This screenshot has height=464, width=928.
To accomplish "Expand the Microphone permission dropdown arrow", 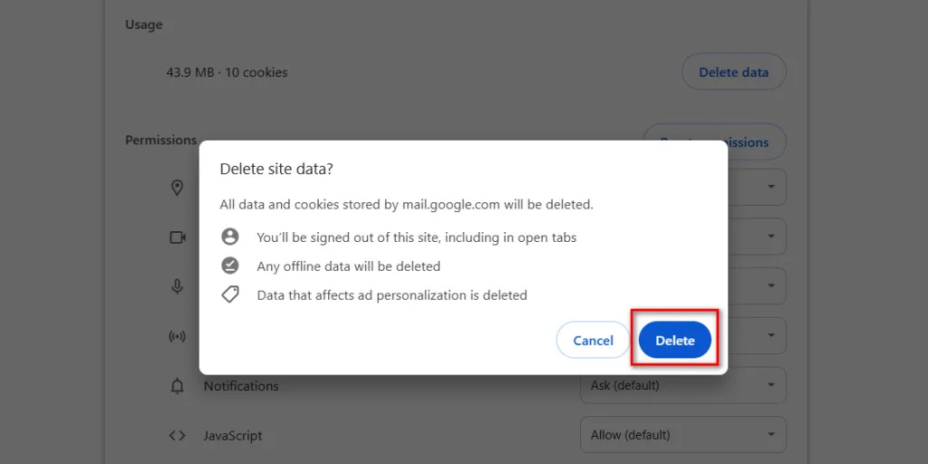I will click(x=770, y=285).
